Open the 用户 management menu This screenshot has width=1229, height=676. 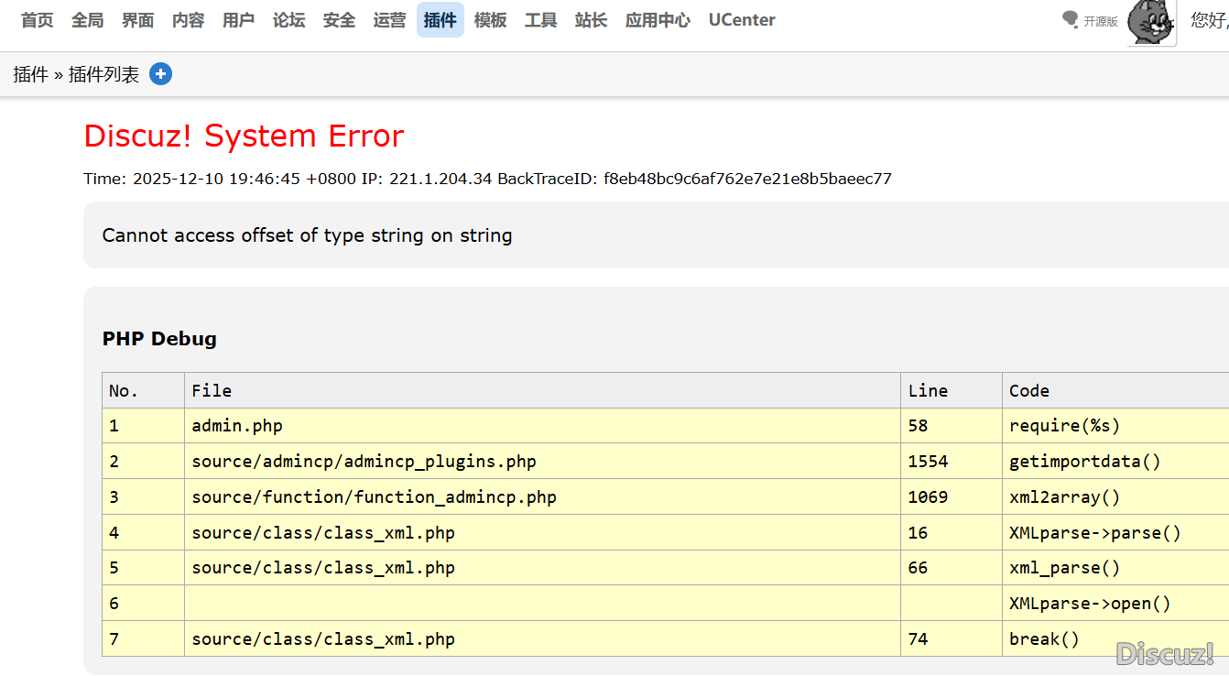tap(239, 20)
